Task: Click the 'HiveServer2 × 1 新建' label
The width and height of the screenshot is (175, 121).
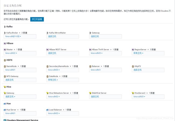Action: point(144,93)
